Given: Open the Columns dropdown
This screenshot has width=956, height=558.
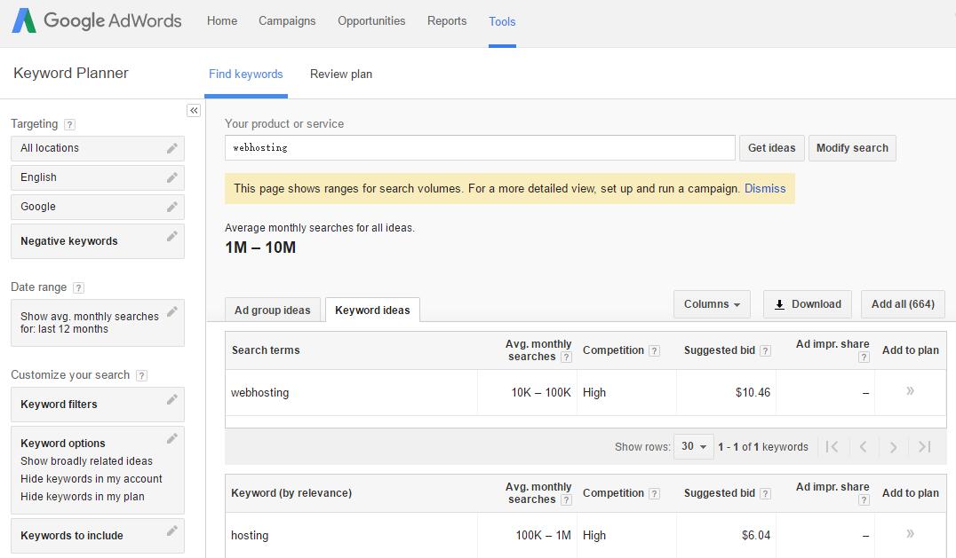Looking at the screenshot, I should pyautogui.click(x=712, y=304).
